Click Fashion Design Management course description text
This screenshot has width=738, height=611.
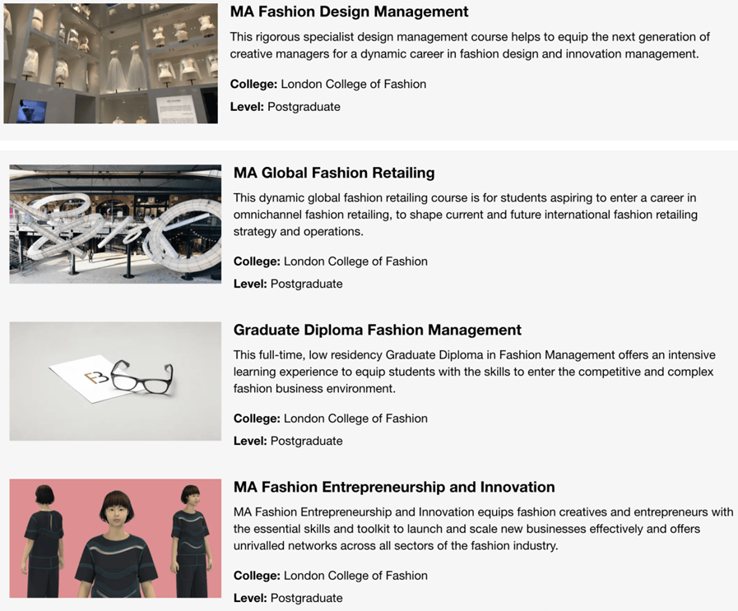point(470,45)
